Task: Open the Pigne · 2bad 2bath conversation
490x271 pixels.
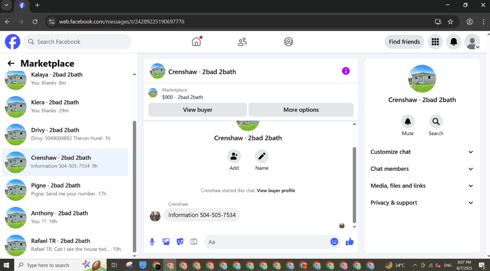Action: pyautogui.click(x=65, y=189)
